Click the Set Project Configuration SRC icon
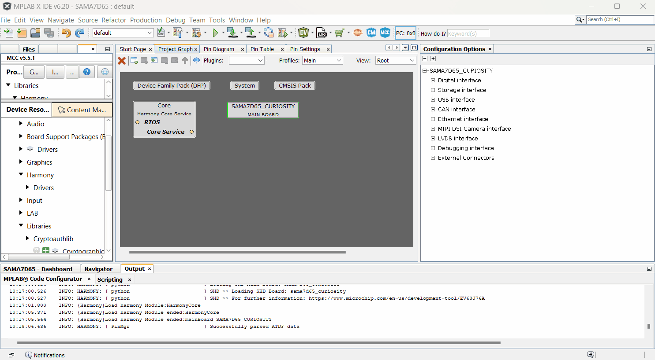Viewport: 655px width, 360px height. (x=161, y=33)
